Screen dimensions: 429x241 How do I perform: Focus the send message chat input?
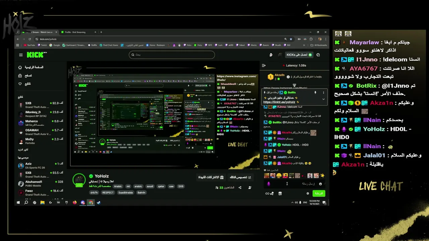click(x=294, y=184)
